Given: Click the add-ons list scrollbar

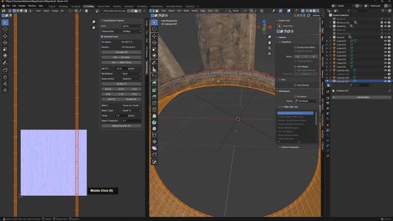Looking at the screenshot, I should coord(316,118).
